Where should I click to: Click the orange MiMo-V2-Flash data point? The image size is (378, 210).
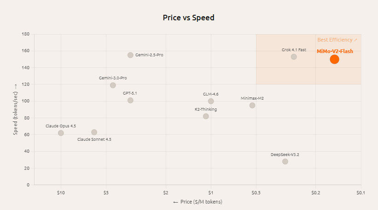click(334, 59)
